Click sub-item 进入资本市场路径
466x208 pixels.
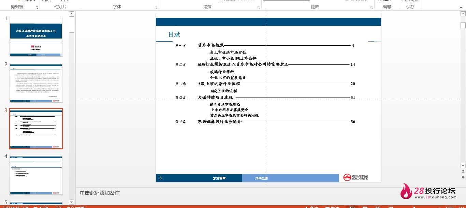225,104
